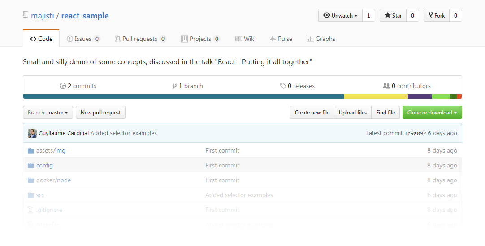Open First commit message for config row
This screenshot has width=485, height=246.
pyautogui.click(x=222, y=166)
